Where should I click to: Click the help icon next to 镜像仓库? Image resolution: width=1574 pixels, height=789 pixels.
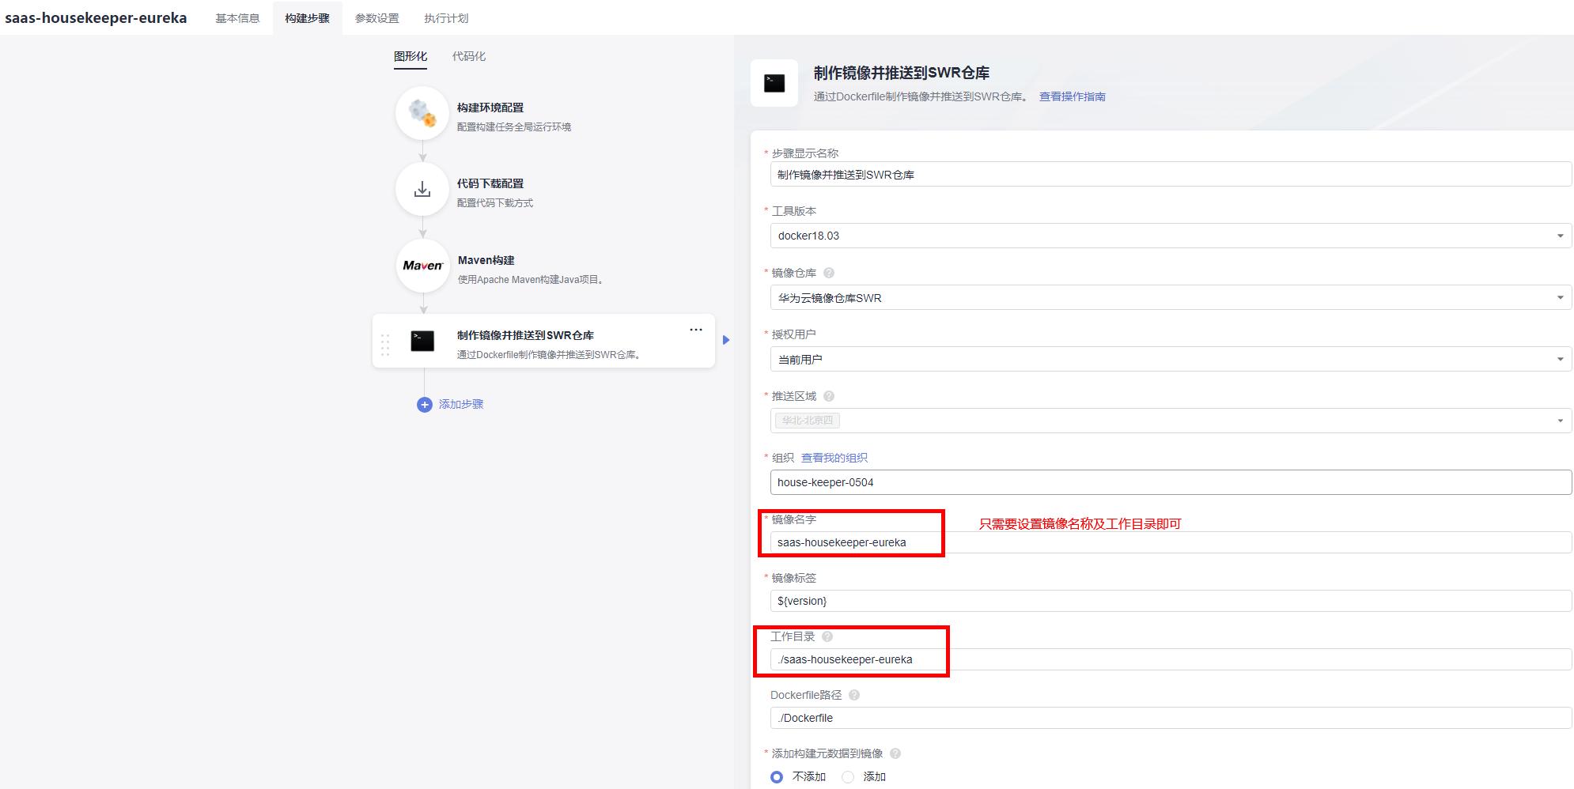point(827,272)
